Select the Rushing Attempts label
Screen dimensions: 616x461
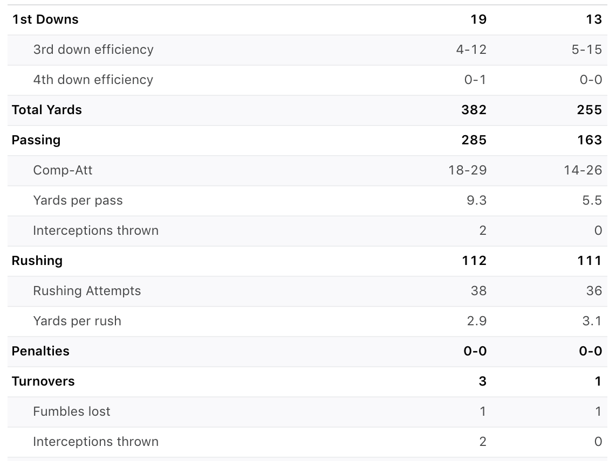click(87, 291)
